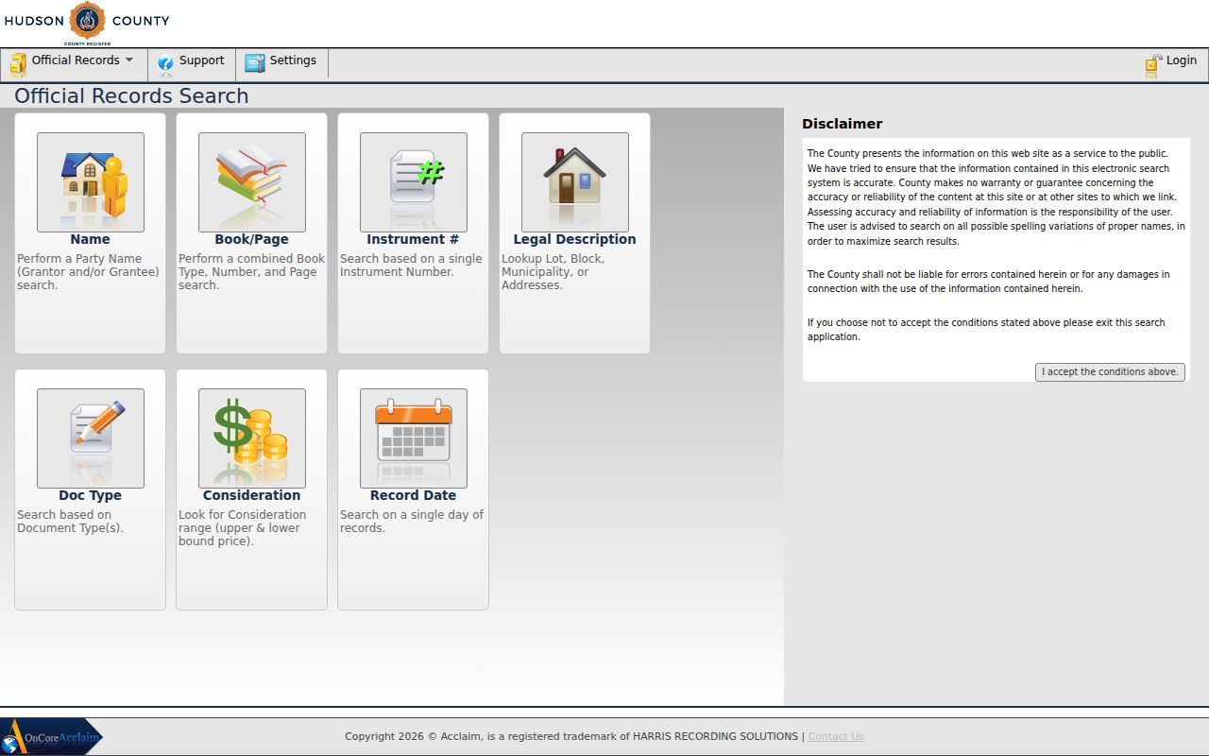Click the Official Records folder icon
This screenshot has height=756, width=1209.
[18, 63]
